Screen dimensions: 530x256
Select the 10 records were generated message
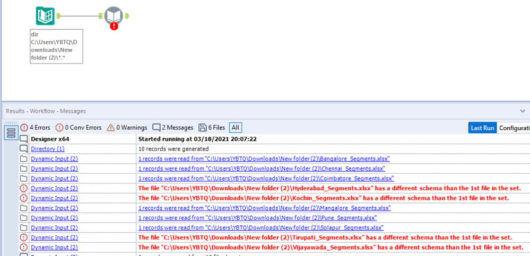pos(173,148)
